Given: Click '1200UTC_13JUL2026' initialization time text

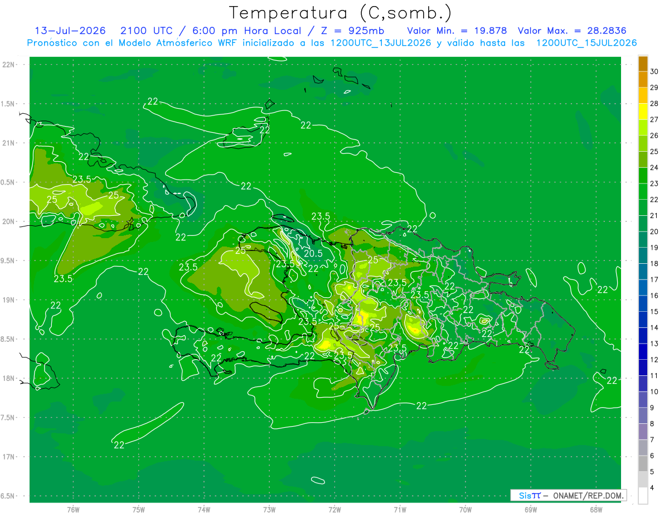Looking at the screenshot, I should tap(381, 43).
